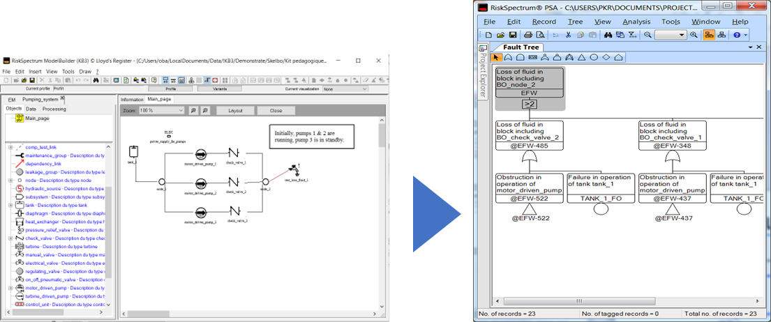The height and width of the screenshot is (322, 771).
Task: Open Fault Tree pane dropdown arrow
Action: click(x=751, y=47)
